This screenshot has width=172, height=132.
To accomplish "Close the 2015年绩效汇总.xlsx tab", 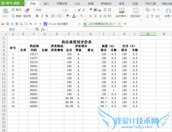I will point(119,24).
